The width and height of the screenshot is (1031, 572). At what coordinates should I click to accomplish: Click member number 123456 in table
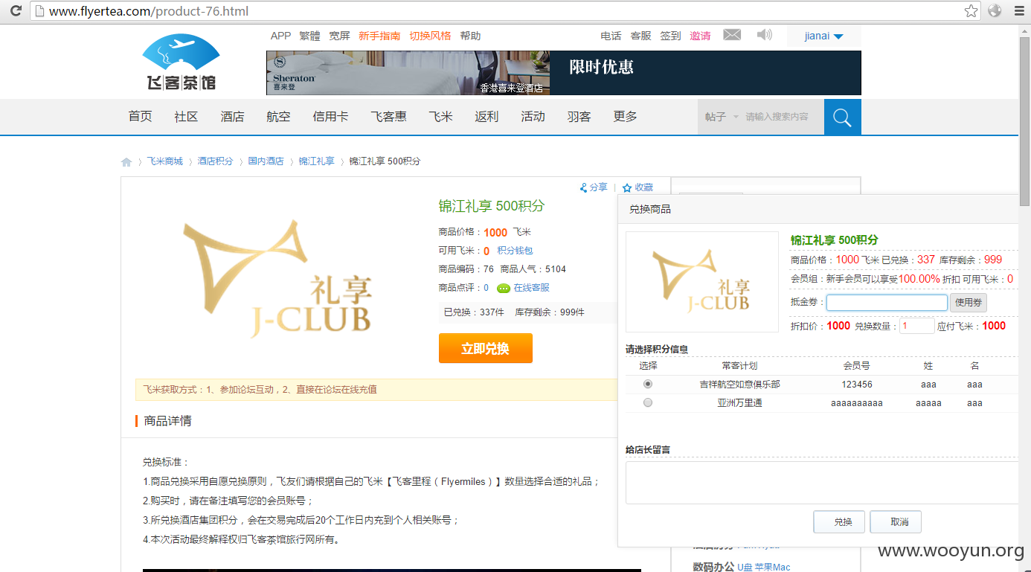tap(857, 385)
